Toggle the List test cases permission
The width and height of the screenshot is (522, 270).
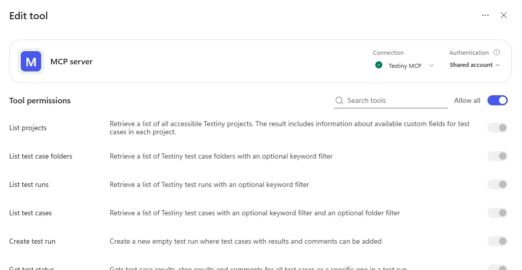click(497, 213)
